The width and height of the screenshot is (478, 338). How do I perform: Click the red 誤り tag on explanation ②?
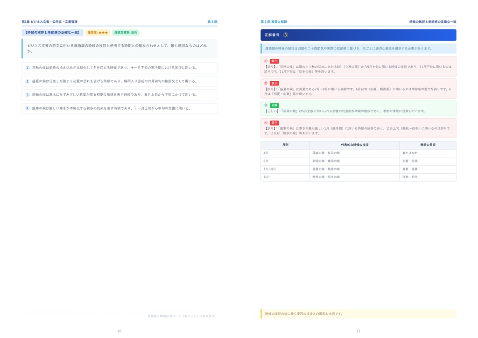click(274, 83)
